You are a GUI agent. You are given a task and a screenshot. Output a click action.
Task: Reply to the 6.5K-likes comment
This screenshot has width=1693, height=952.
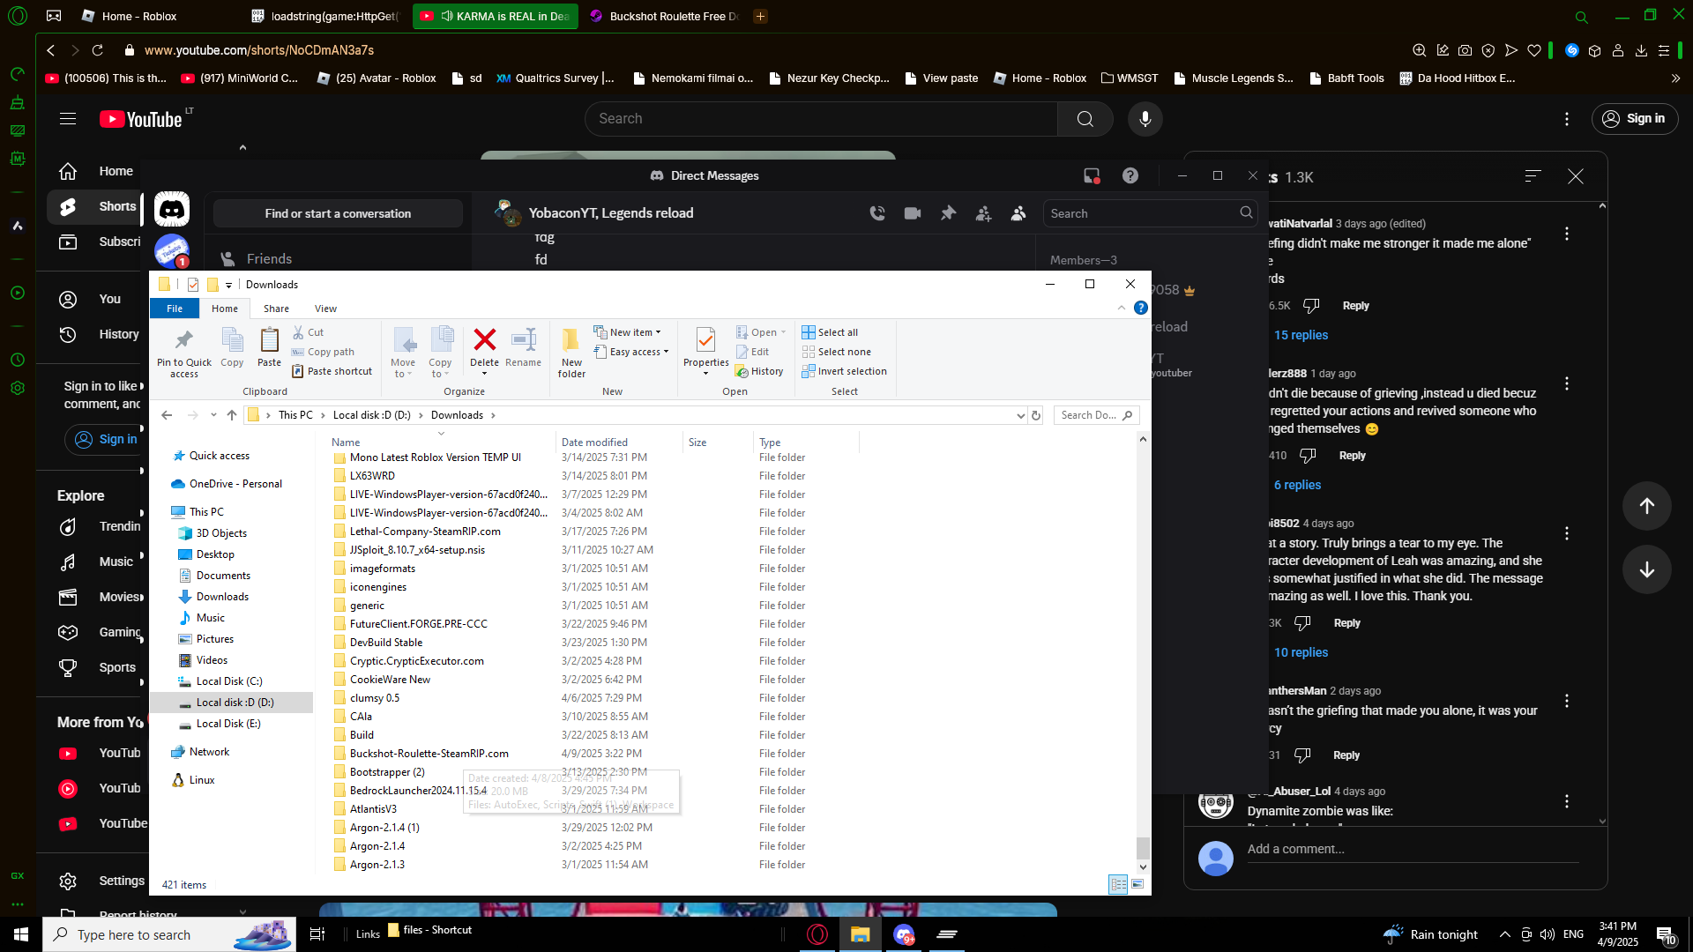[1355, 306]
